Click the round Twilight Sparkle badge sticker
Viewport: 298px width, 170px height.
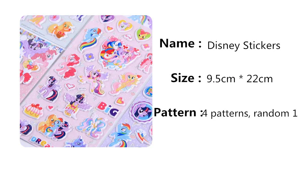pyautogui.click(x=142, y=112)
